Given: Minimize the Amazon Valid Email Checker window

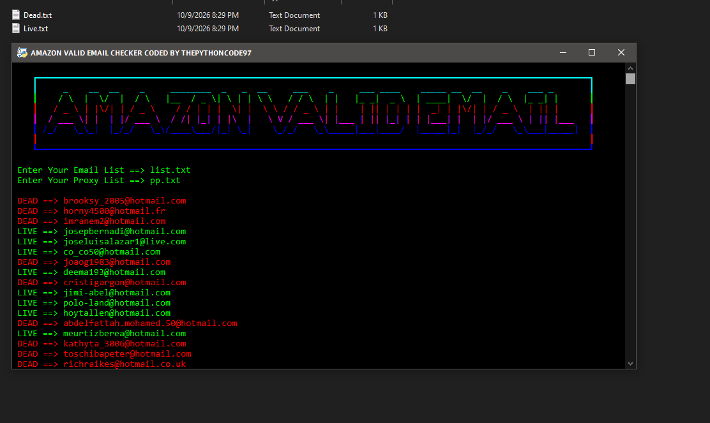Looking at the screenshot, I should (563, 52).
